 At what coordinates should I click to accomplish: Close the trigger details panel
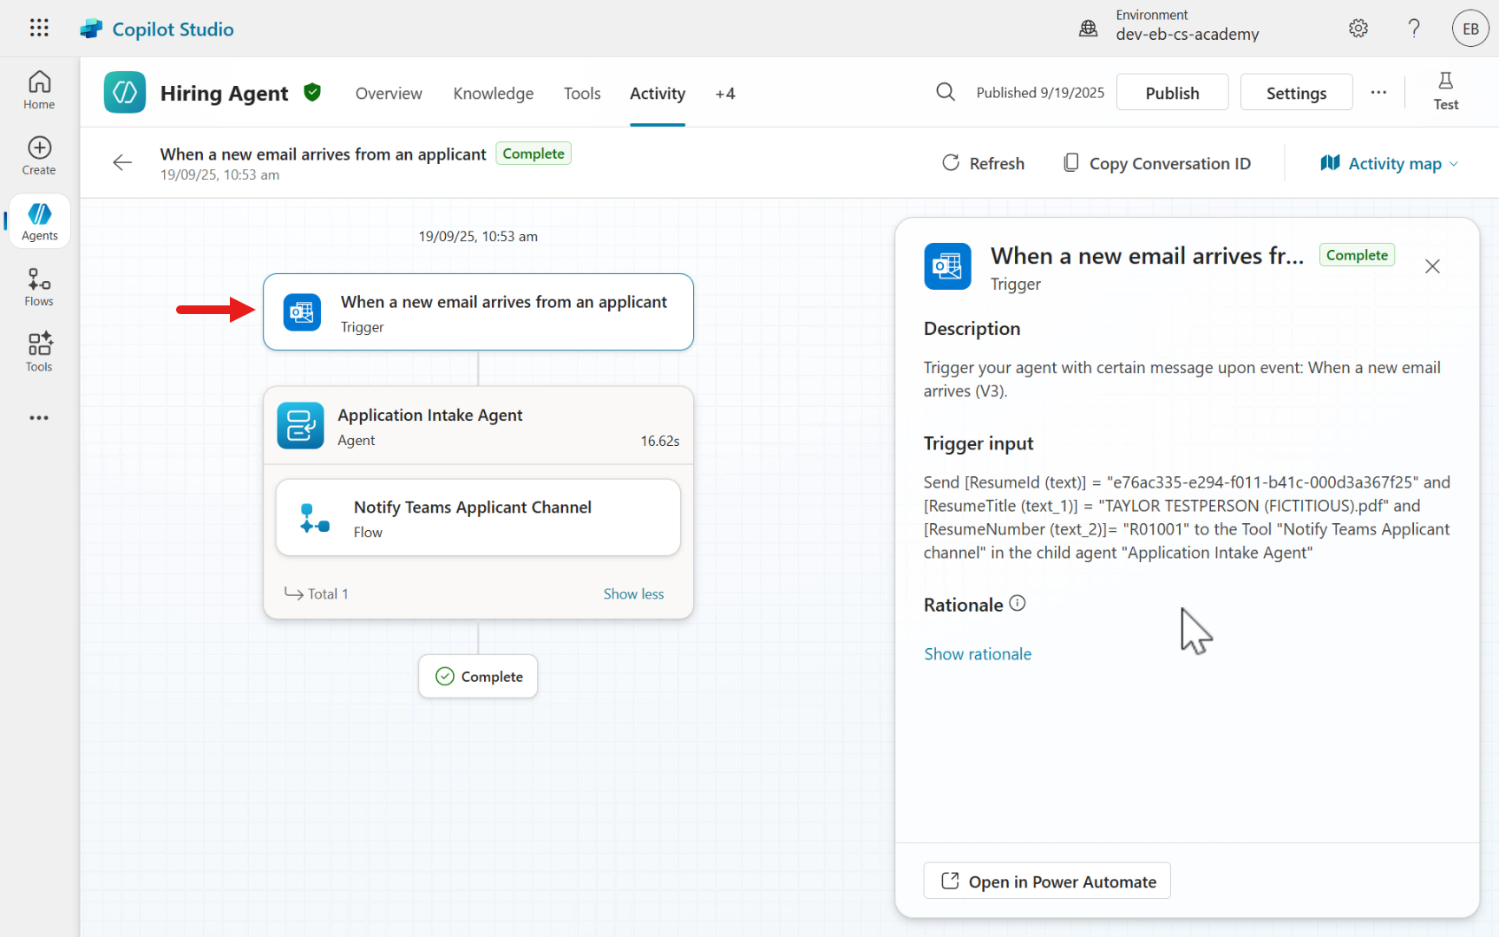(1432, 266)
